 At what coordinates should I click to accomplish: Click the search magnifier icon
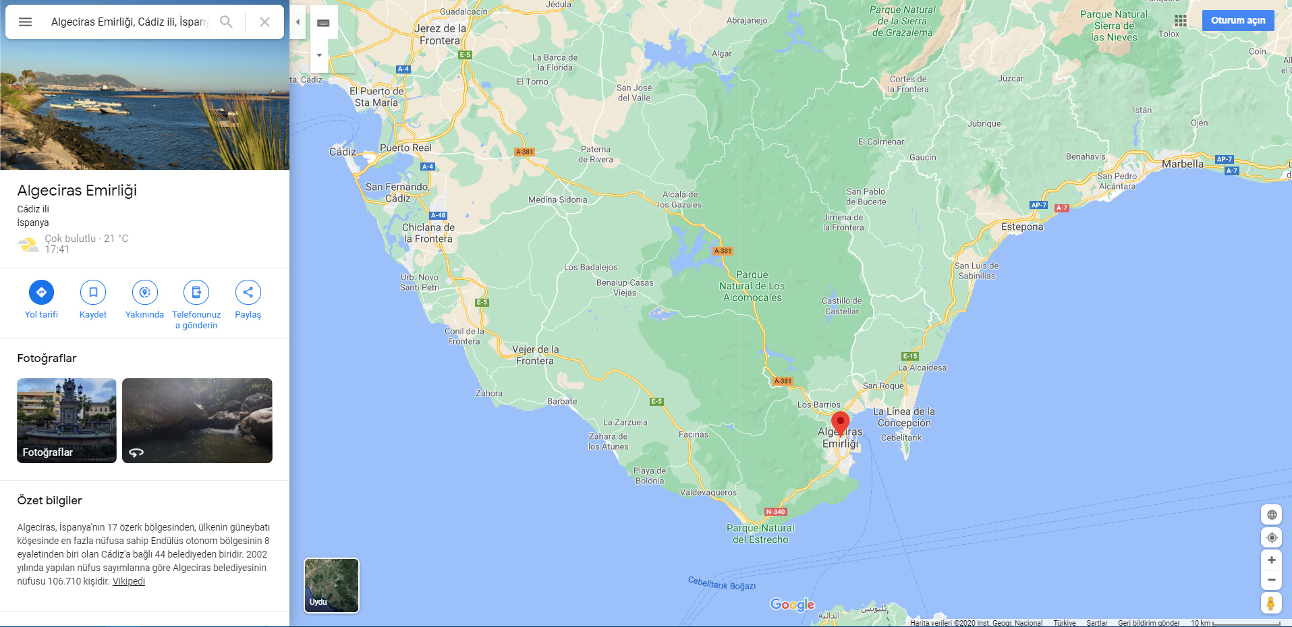(x=227, y=22)
